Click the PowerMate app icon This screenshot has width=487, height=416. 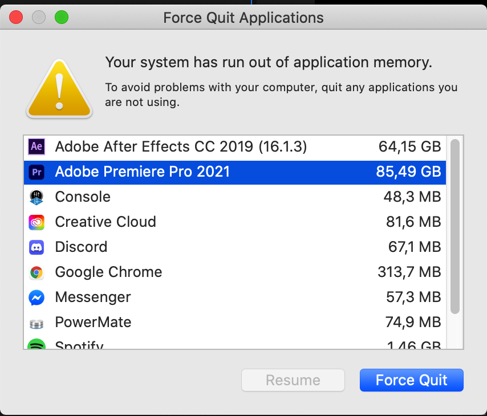[x=36, y=323]
